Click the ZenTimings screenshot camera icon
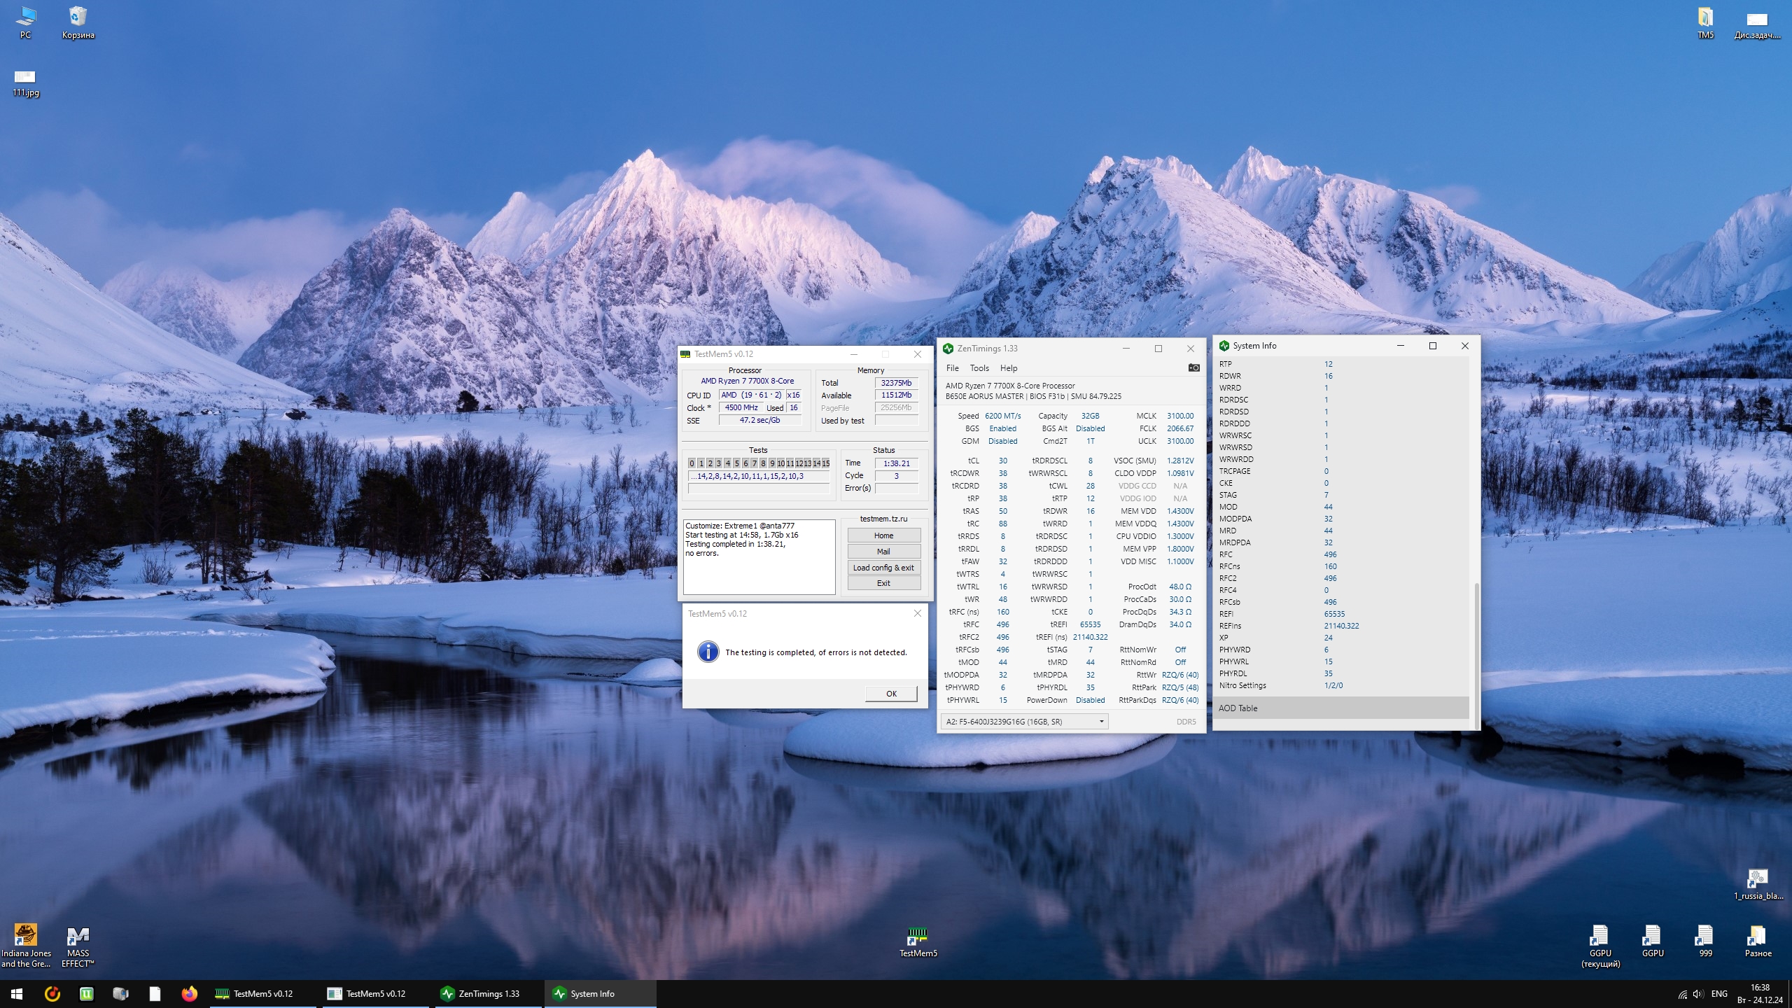Viewport: 1792px width, 1008px height. coord(1193,367)
